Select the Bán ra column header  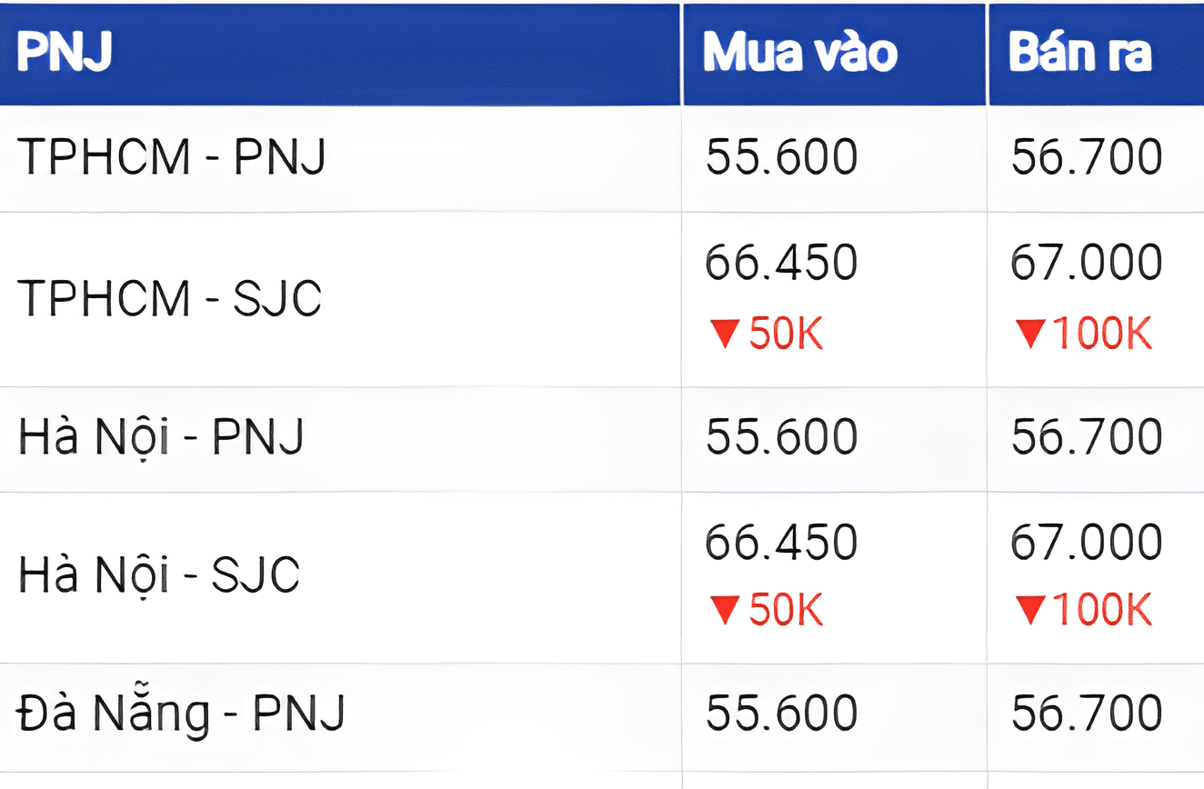coord(1079,55)
